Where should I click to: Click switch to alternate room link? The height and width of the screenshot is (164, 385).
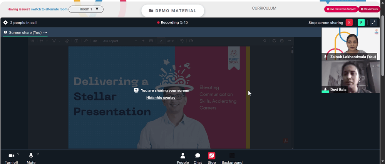pos(49,9)
